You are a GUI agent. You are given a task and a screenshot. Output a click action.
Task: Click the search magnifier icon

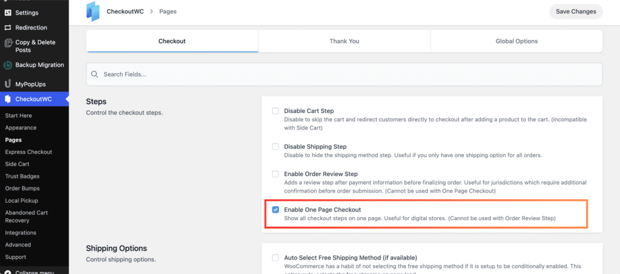(x=95, y=74)
